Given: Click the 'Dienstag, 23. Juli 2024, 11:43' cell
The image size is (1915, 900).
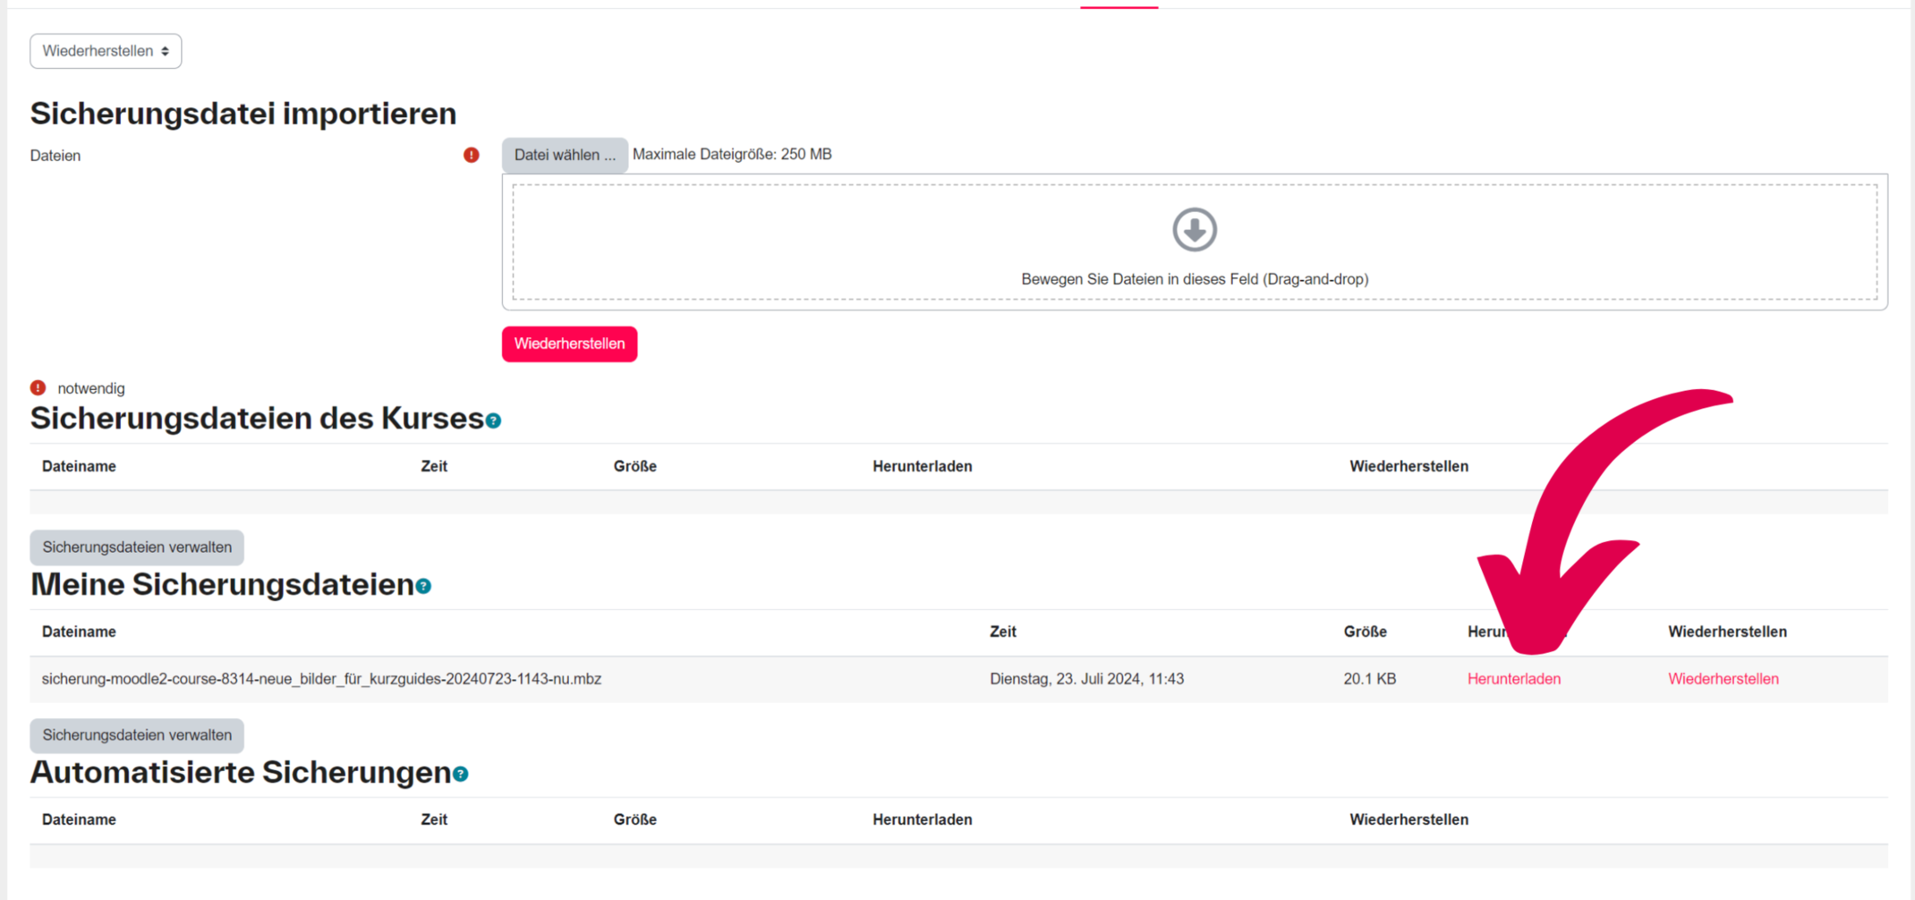Looking at the screenshot, I should point(1086,679).
